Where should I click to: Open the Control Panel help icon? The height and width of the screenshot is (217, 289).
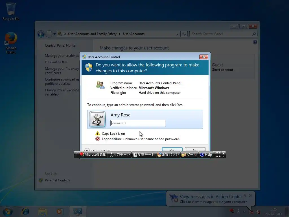click(255, 42)
